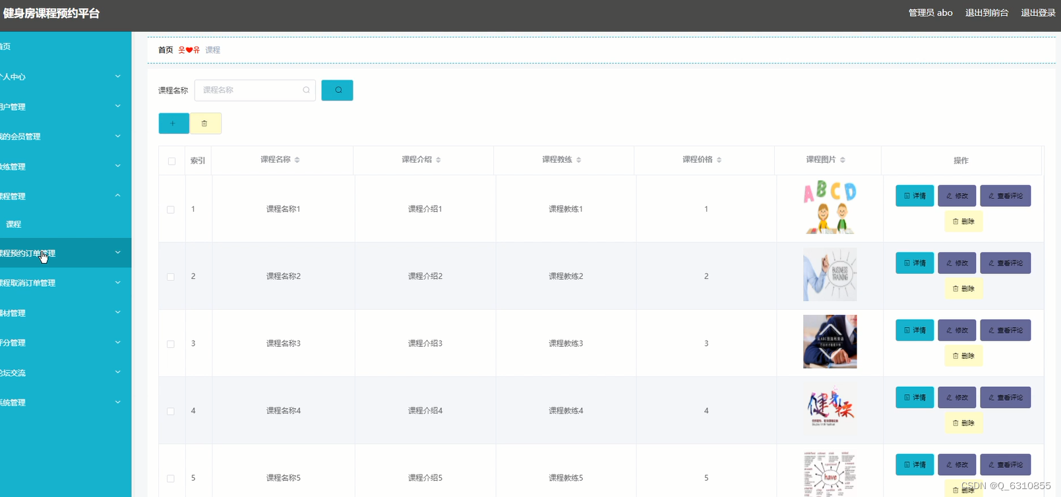
Task: Open ABCD kids thumbnail image
Action: coord(830,208)
